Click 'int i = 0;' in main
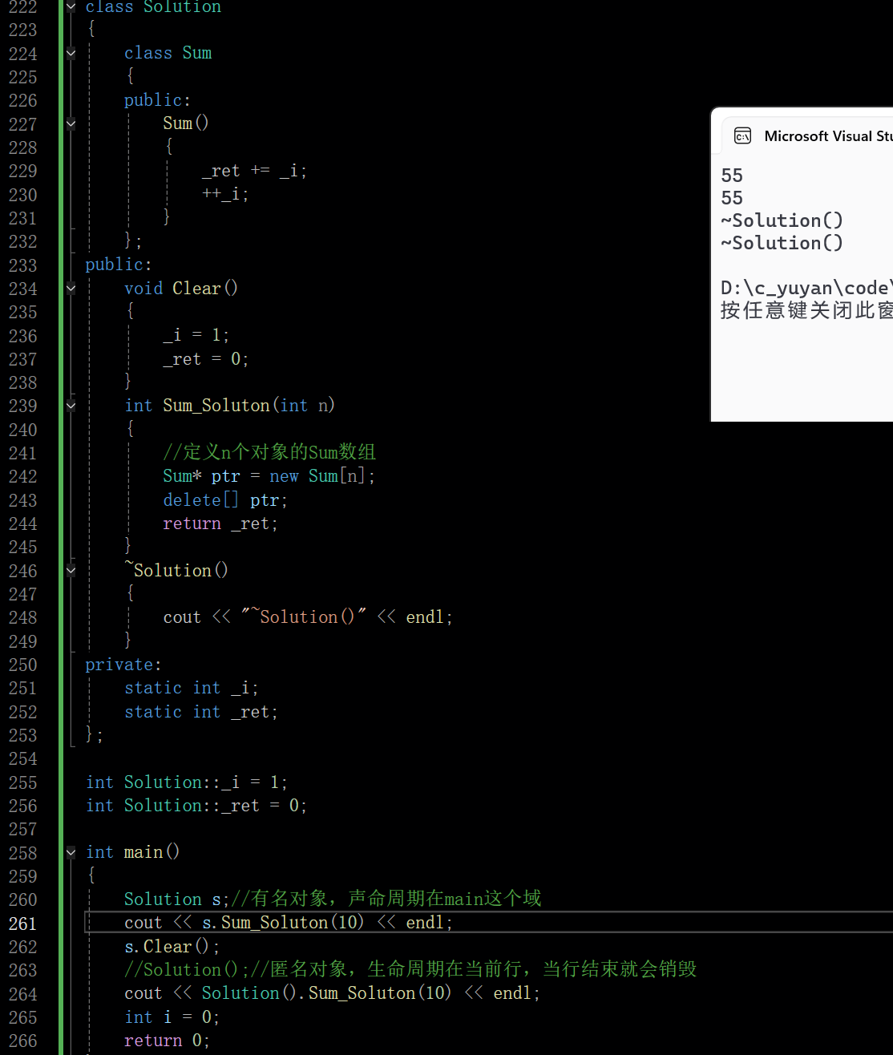 (x=172, y=1017)
